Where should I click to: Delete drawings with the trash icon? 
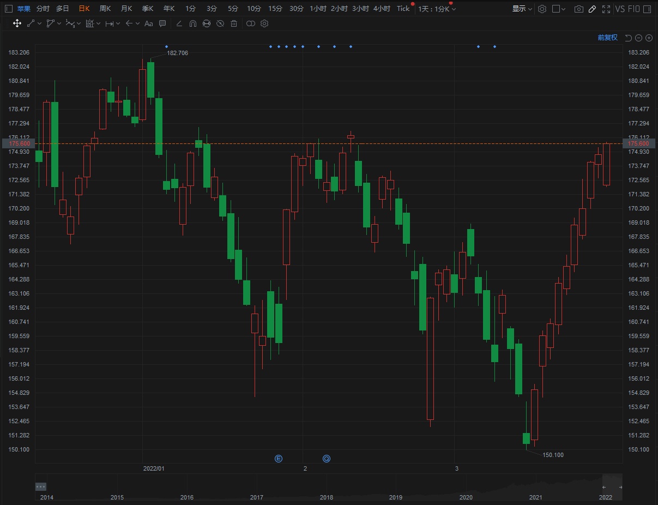pyautogui.click(x=234, y=23)
